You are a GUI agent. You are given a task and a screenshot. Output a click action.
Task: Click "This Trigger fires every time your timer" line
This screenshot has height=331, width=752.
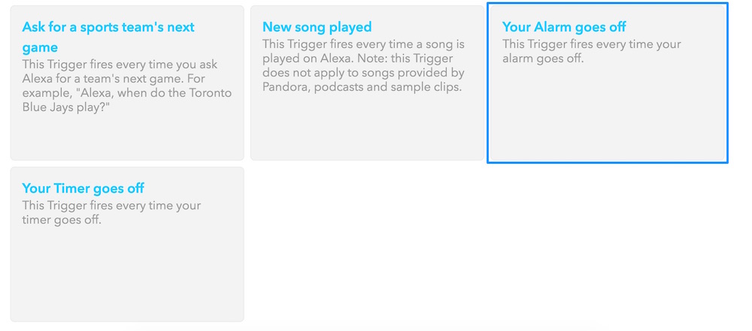111,206
